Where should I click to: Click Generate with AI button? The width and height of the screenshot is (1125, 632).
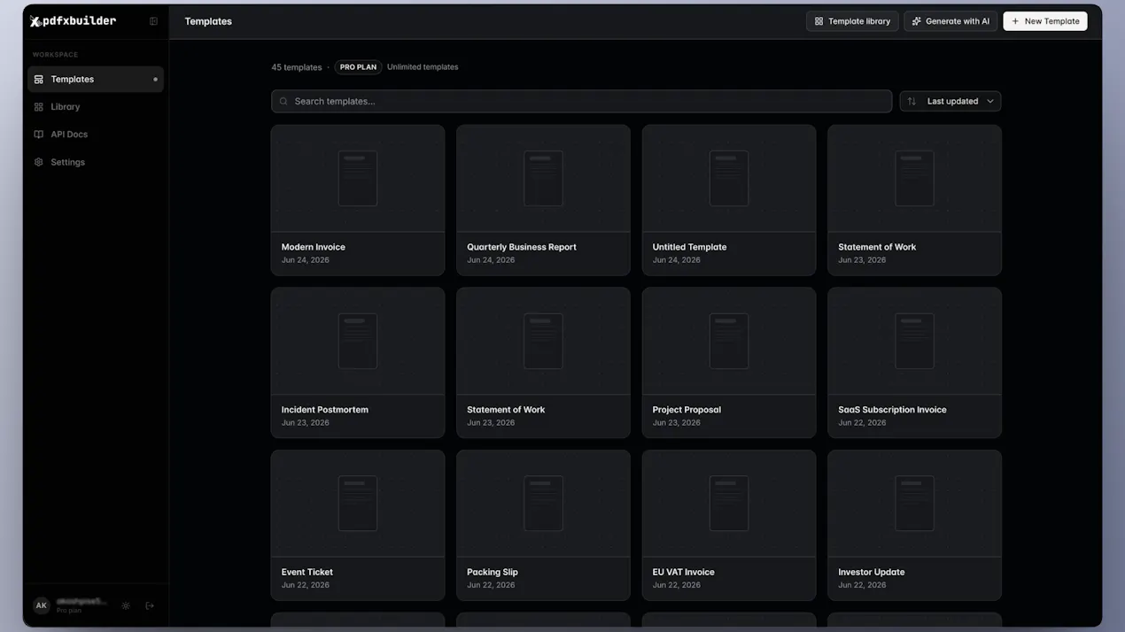[x=950, y=21]
